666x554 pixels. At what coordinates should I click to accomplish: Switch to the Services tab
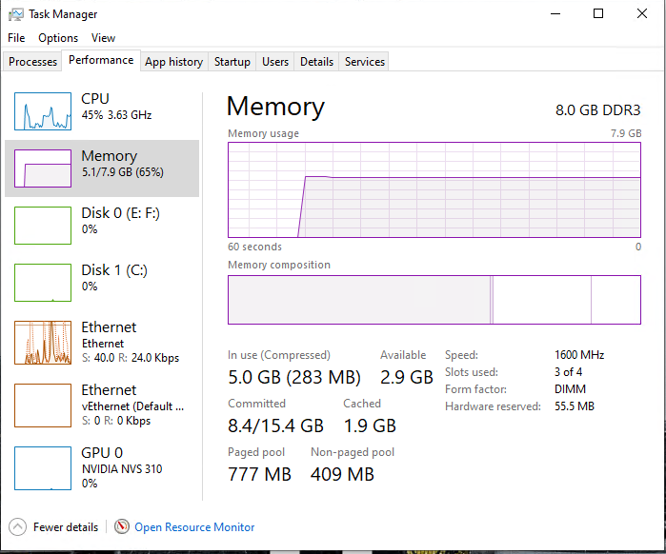(364, 62)
